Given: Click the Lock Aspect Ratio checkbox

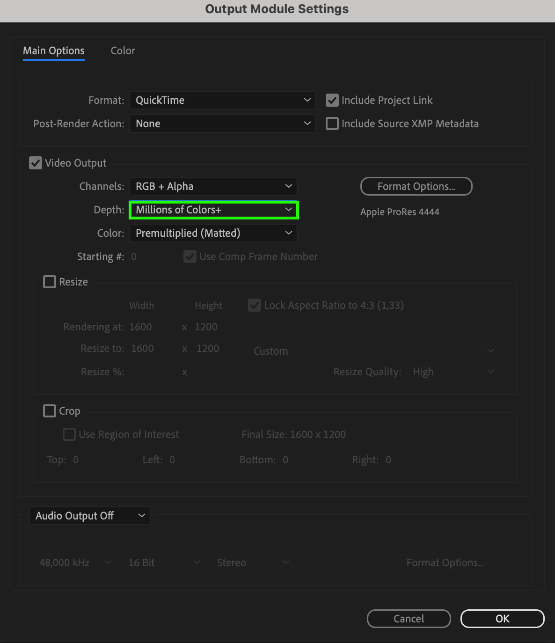Looking at the screenshot, I should click(x=255, y=305).
